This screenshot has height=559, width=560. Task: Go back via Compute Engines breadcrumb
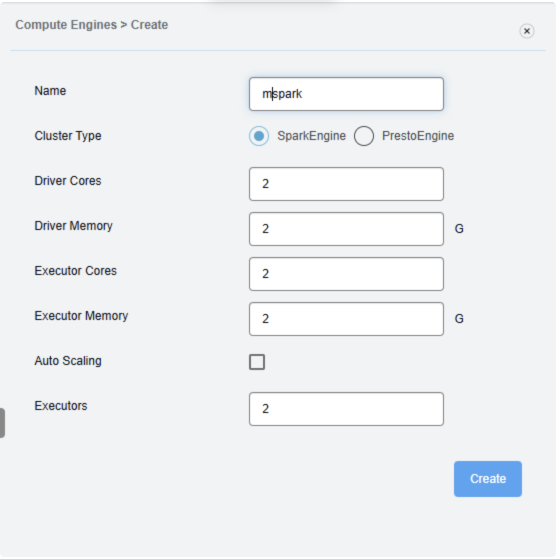[x=65, y=25]
